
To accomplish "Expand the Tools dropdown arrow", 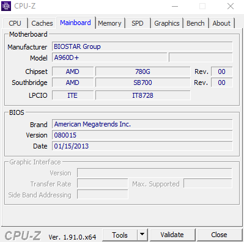I will (142, 235).
